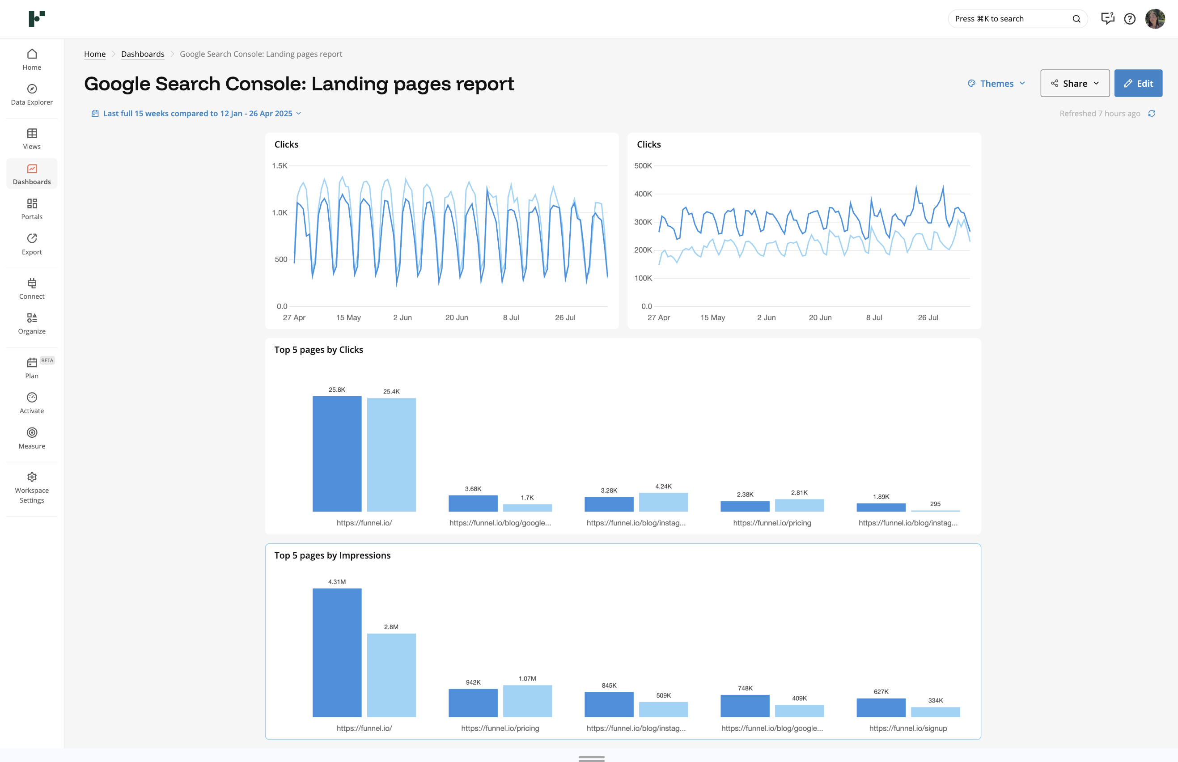Select the Portals icon
The width and height of the screenshot is (1178, 762).
(32, 209)
